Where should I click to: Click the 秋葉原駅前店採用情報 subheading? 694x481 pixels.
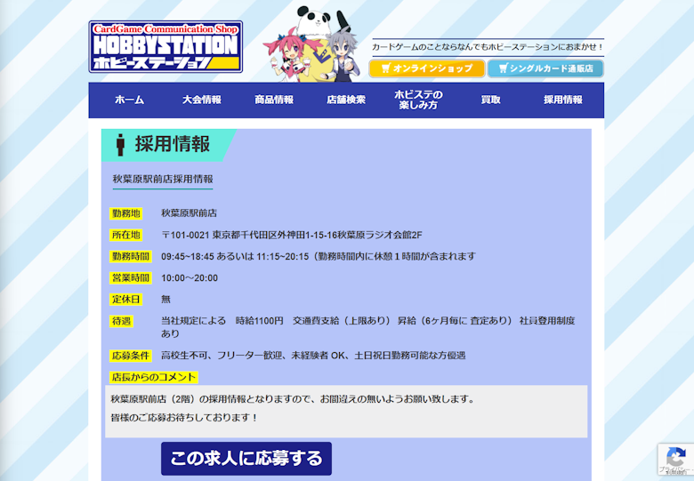click(x=163, y=179)
